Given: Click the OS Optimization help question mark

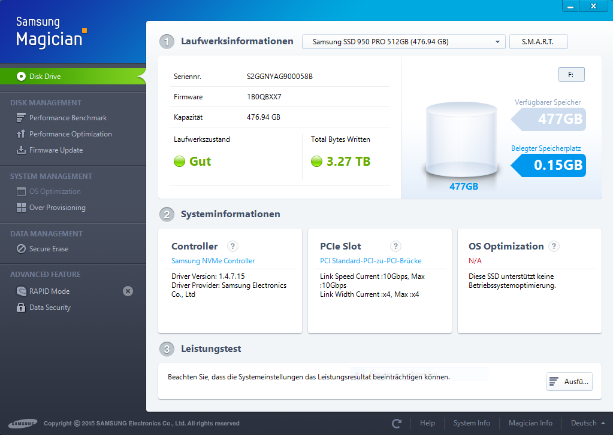Looking at the screenshot, I should click(x=554, y=246).
